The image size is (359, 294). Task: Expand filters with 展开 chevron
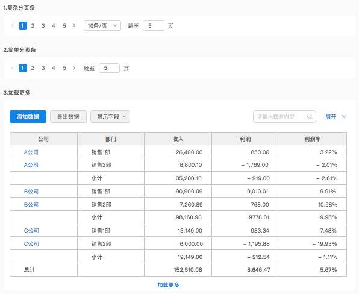(x=344, y=116)
